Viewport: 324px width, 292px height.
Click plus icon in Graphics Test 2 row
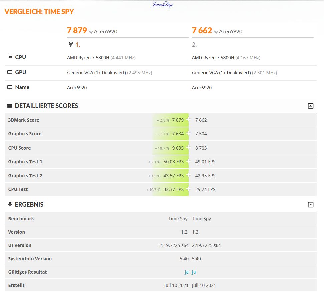point(188,175)
